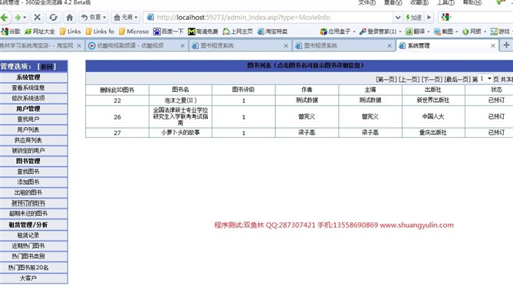The width and height of the screenshot is (513, 292).
Task: Open the 帮助(H) menu
Action: tap(472, 2)
